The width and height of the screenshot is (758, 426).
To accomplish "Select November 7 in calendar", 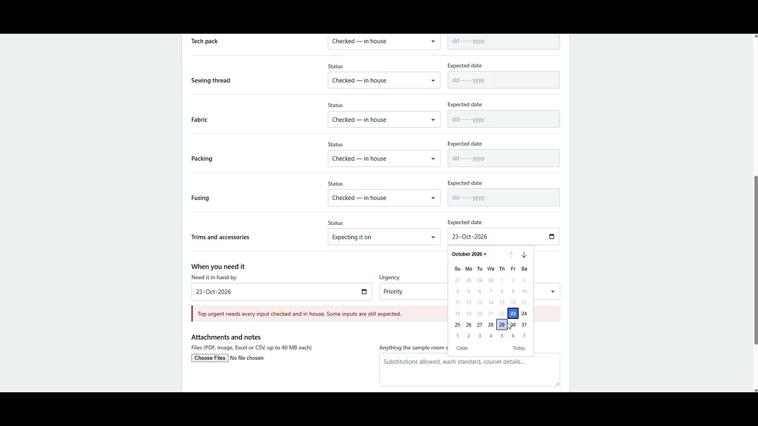I will coord(524,336).
